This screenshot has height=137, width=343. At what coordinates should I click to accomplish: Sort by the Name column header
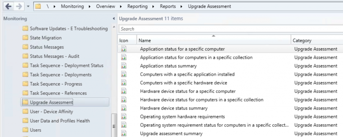pos(214,40)
